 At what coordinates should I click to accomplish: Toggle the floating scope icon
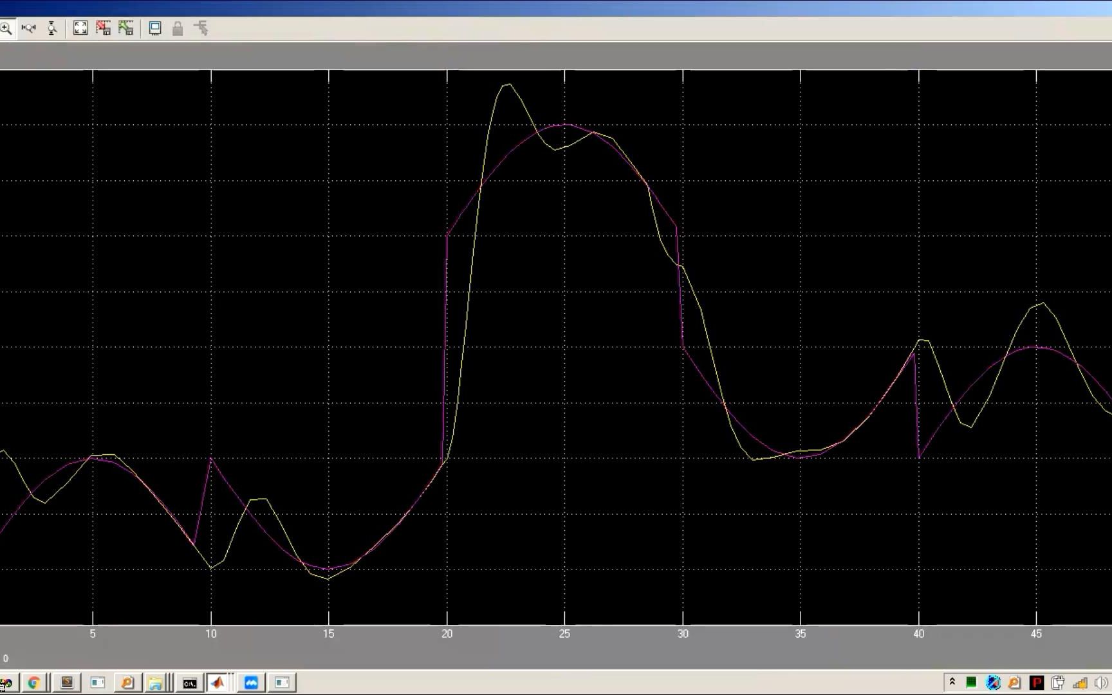(x=155, y=28)
